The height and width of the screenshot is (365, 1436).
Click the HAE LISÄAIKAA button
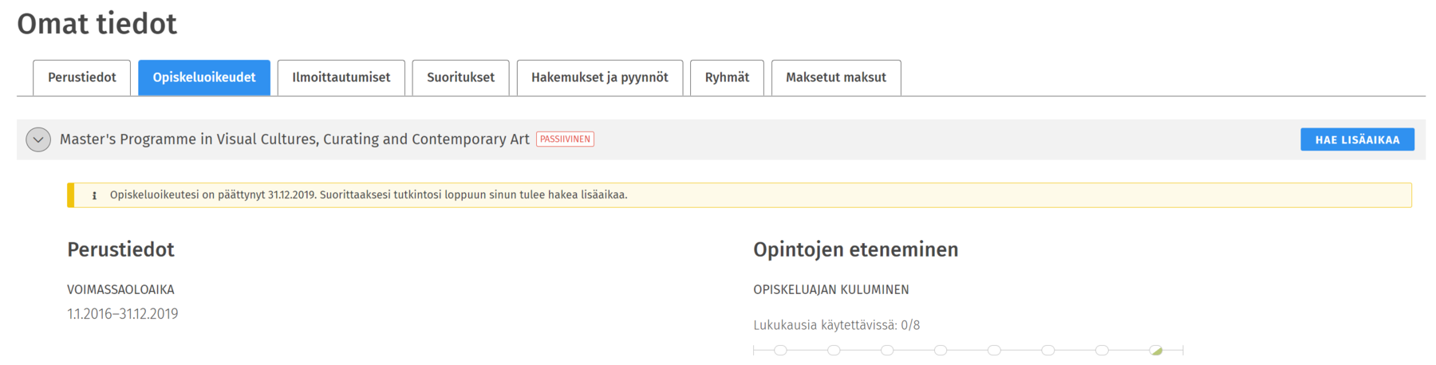(1356, 139)
